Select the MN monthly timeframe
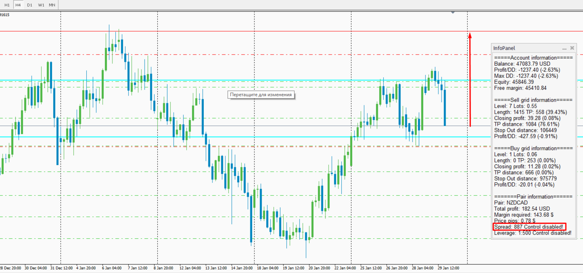The height and width of the screenshot is (273, 583). [52, 5]
